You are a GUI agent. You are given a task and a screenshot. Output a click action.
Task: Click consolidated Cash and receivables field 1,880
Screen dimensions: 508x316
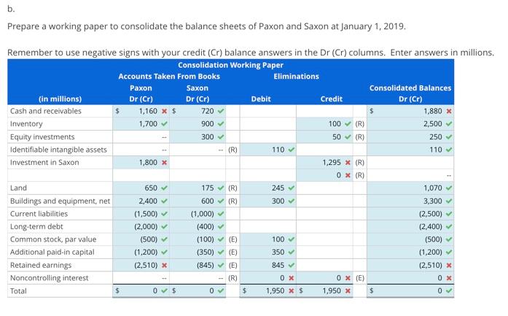410,111
